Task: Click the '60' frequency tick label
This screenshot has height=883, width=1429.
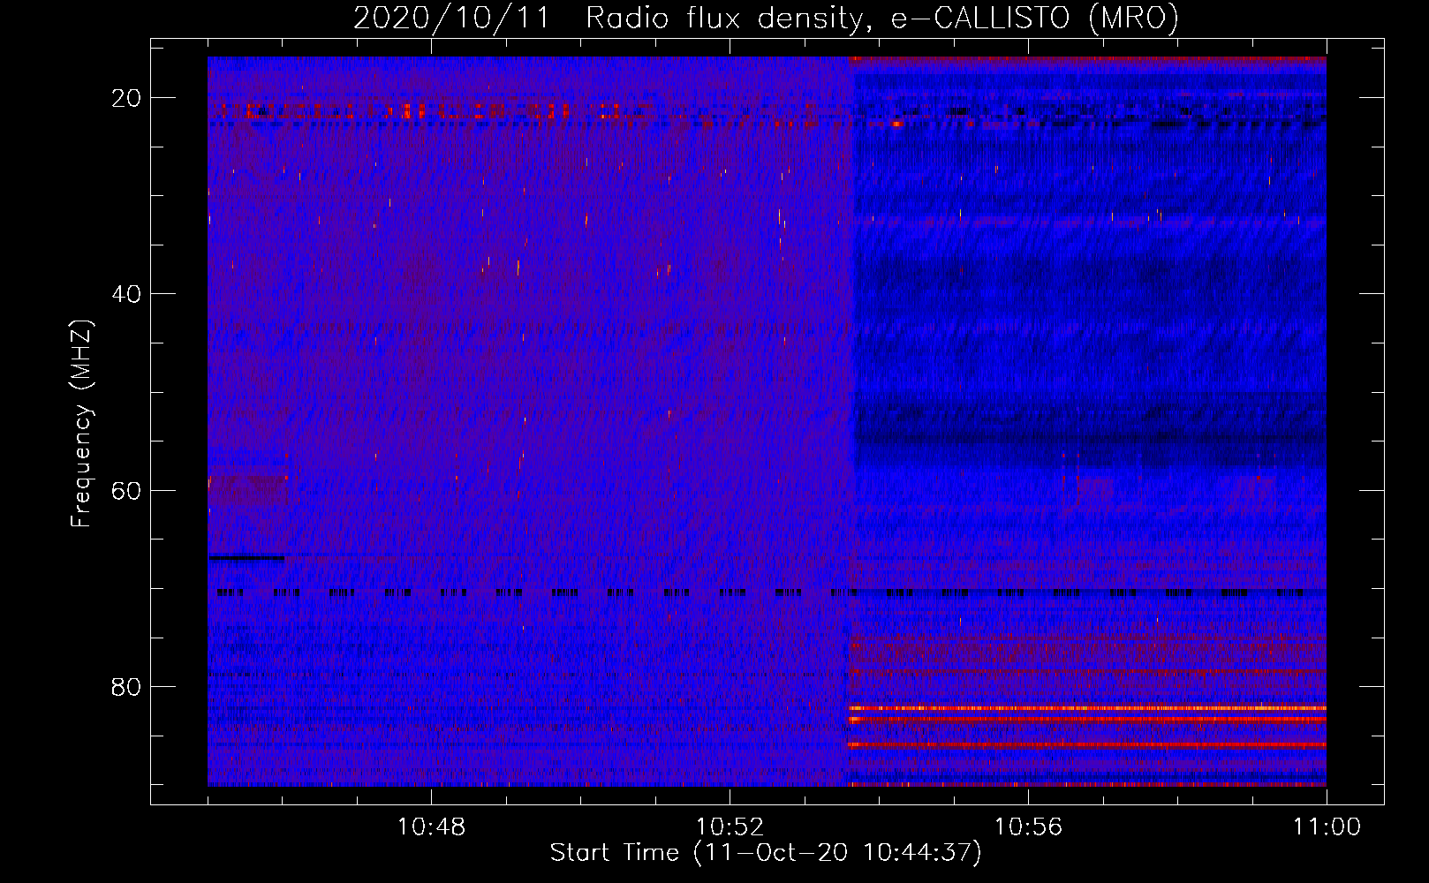Action: point(127,490)
